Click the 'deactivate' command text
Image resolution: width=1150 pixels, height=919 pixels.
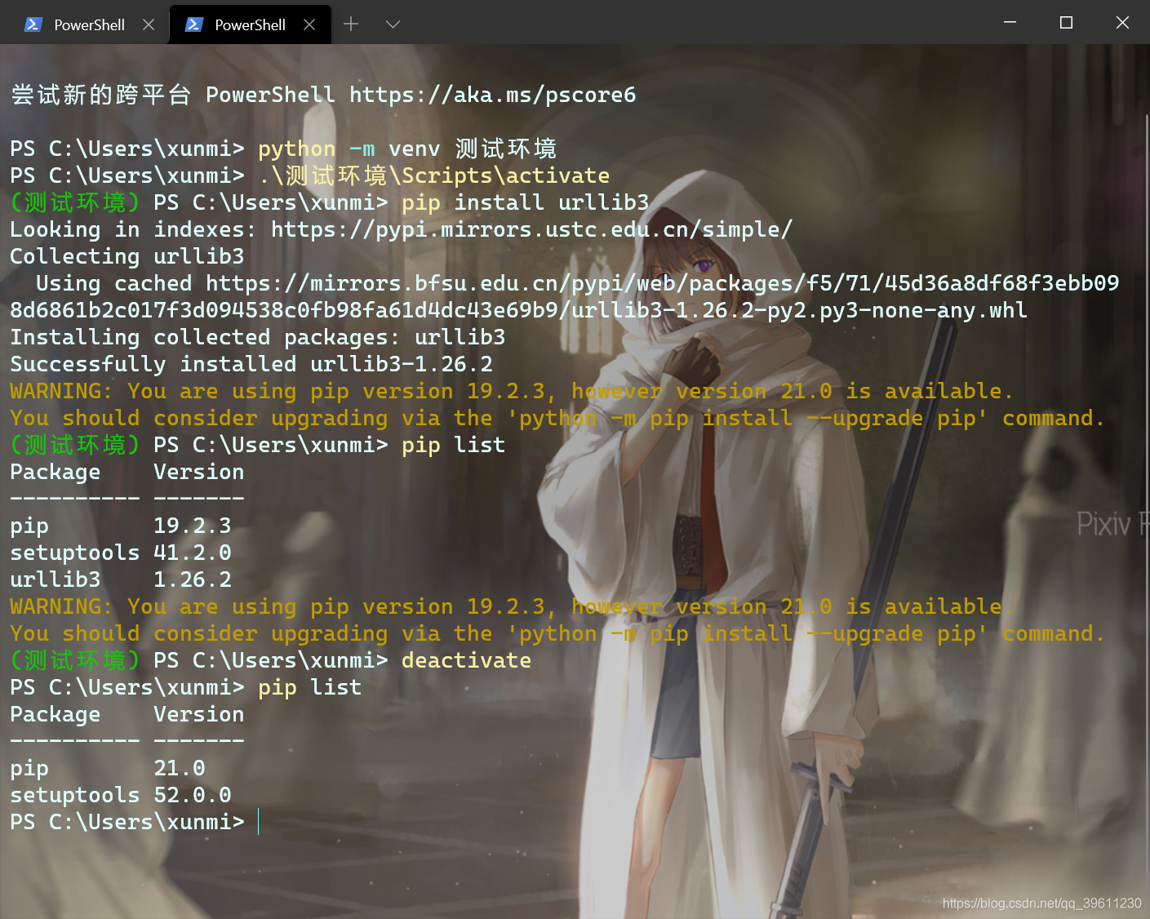pos(466,660)
